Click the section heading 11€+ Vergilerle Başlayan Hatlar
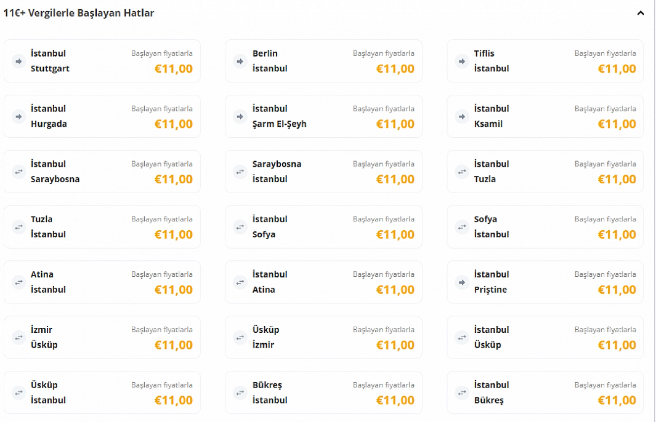The height and width of the screenshot is (422, 656). click(79, 13)
